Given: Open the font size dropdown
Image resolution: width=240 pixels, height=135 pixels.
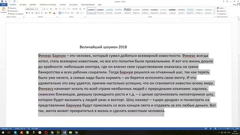Looking at the screenshot, I should (x=42, y=9).
